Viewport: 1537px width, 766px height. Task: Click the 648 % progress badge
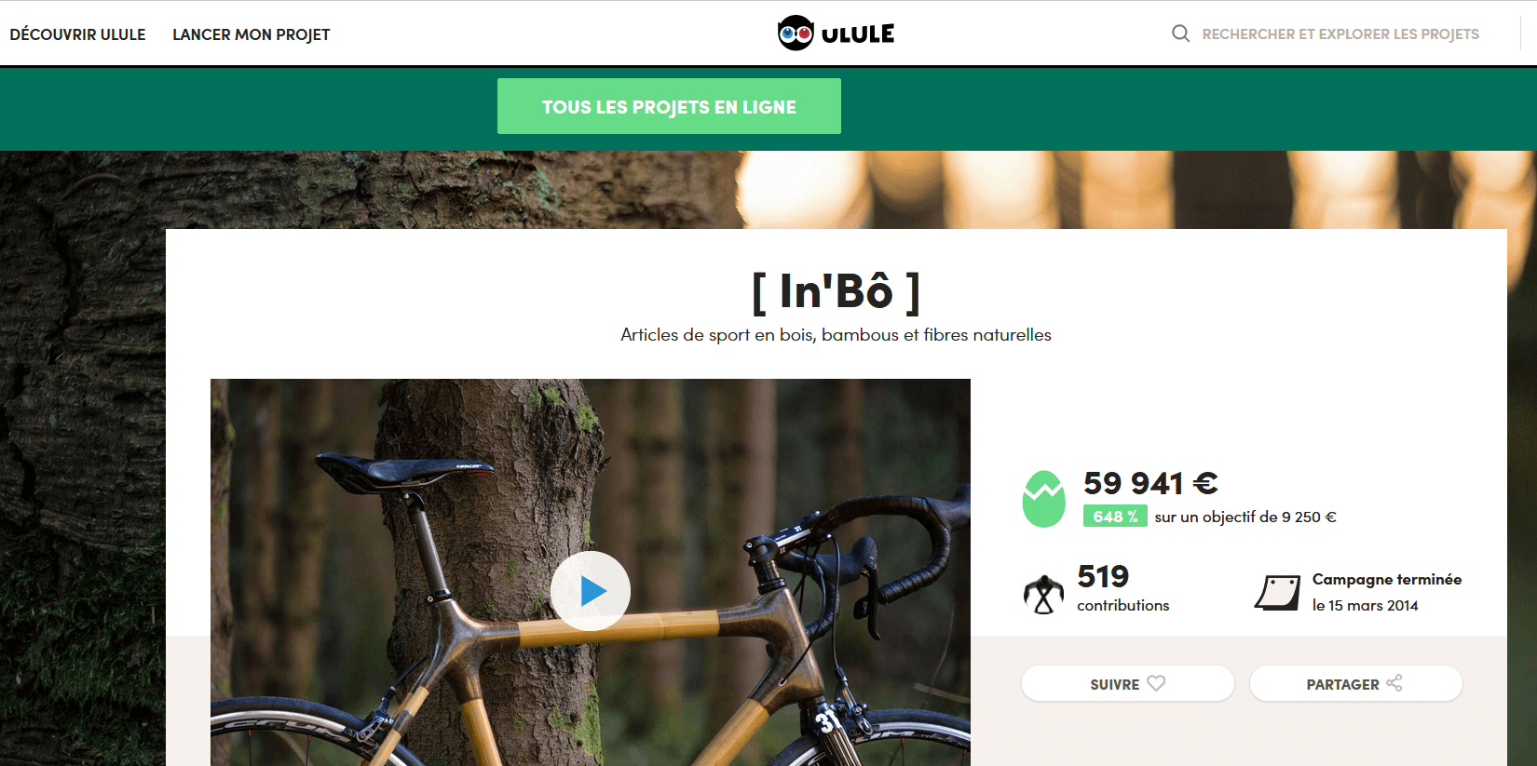click(1115, 517)
